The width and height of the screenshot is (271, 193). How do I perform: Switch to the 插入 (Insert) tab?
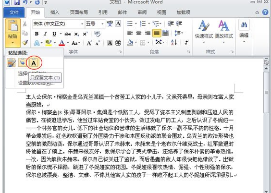55,12
